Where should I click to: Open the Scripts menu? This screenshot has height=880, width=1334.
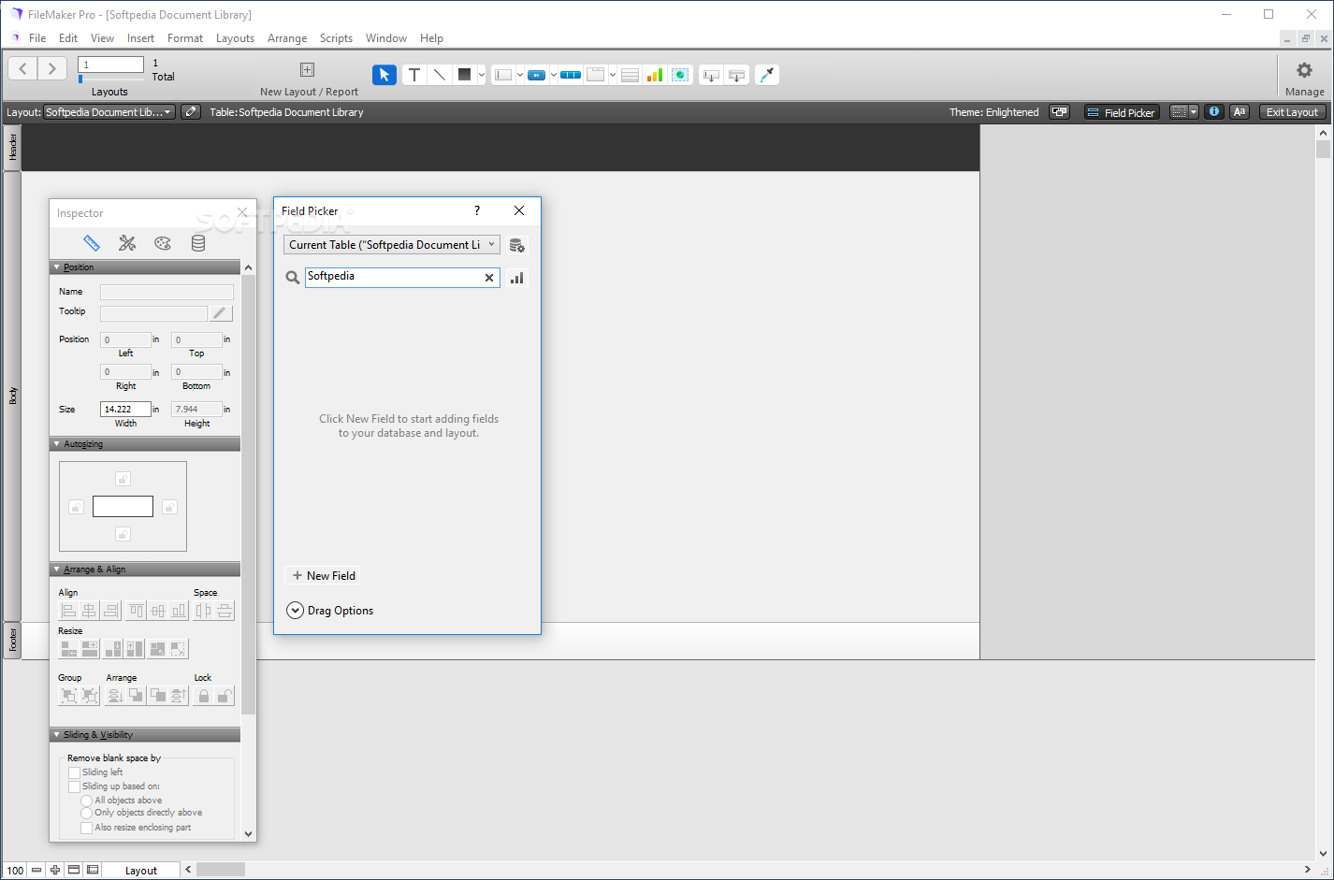(x=336, y=38)
